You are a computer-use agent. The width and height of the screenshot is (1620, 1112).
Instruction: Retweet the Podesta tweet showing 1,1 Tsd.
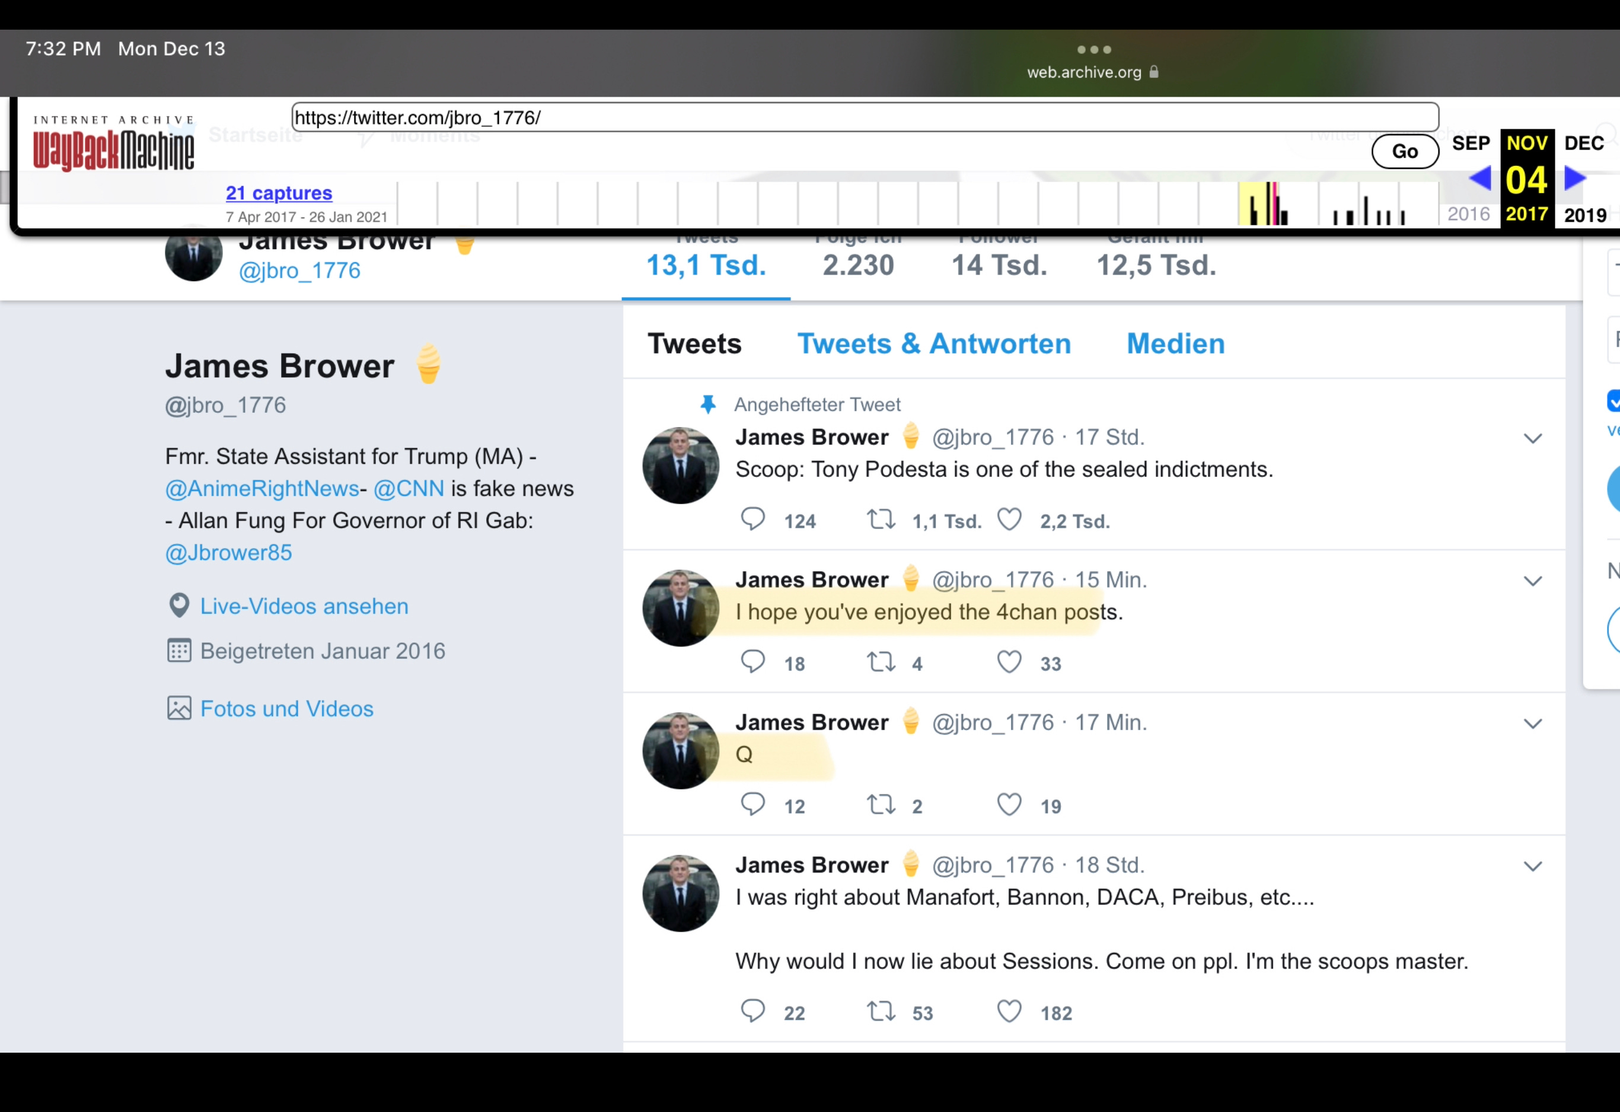881,520
